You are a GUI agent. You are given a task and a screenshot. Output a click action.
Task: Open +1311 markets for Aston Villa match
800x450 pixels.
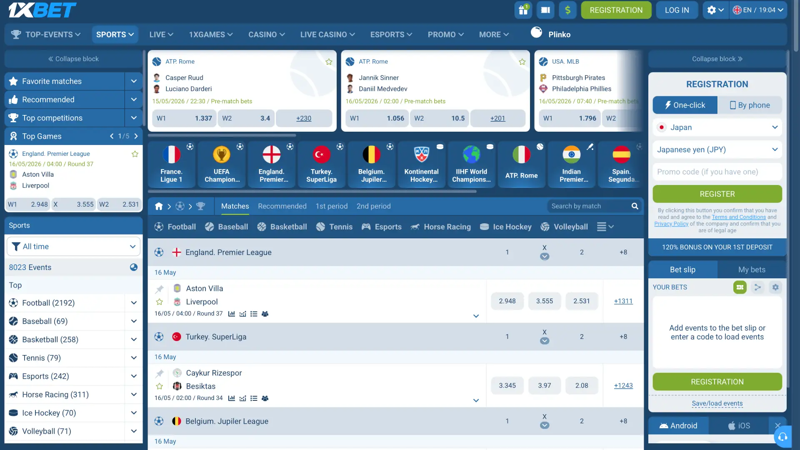pyautogui.click(x=623, y=301)
